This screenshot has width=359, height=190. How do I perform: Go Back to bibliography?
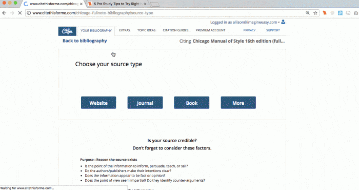tap(85, 41)
